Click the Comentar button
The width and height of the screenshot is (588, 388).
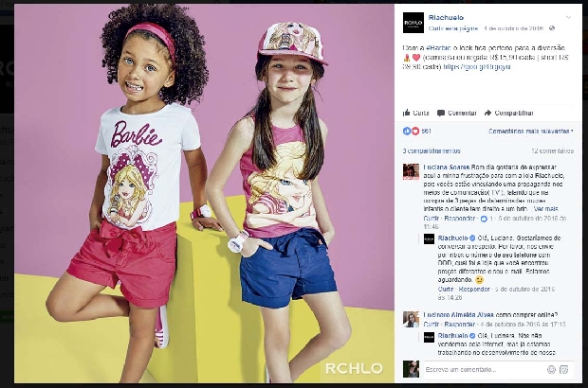pos(457,113)
